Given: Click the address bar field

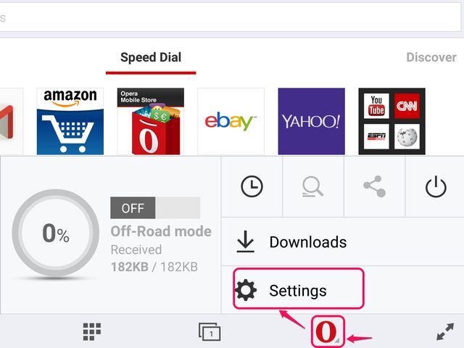Looking at the screenshot, I should pyautogui.click(x=232, y=17).
